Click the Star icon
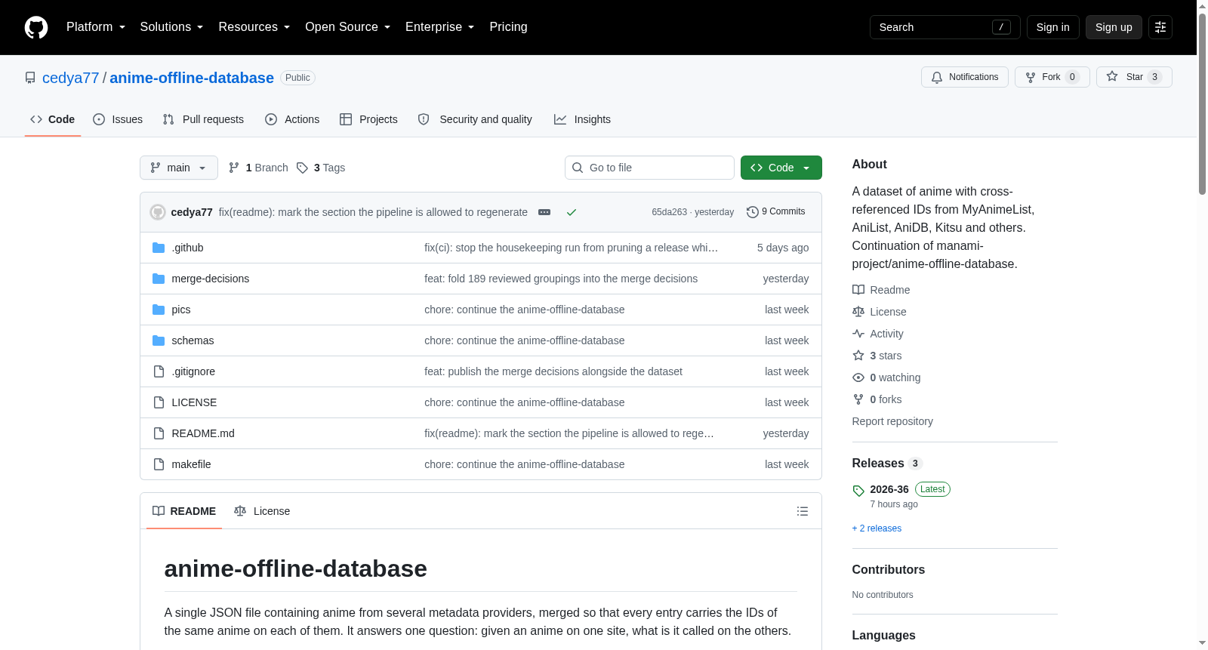1208x650 pixels. pyautogui.click(x=1112, y=76)
